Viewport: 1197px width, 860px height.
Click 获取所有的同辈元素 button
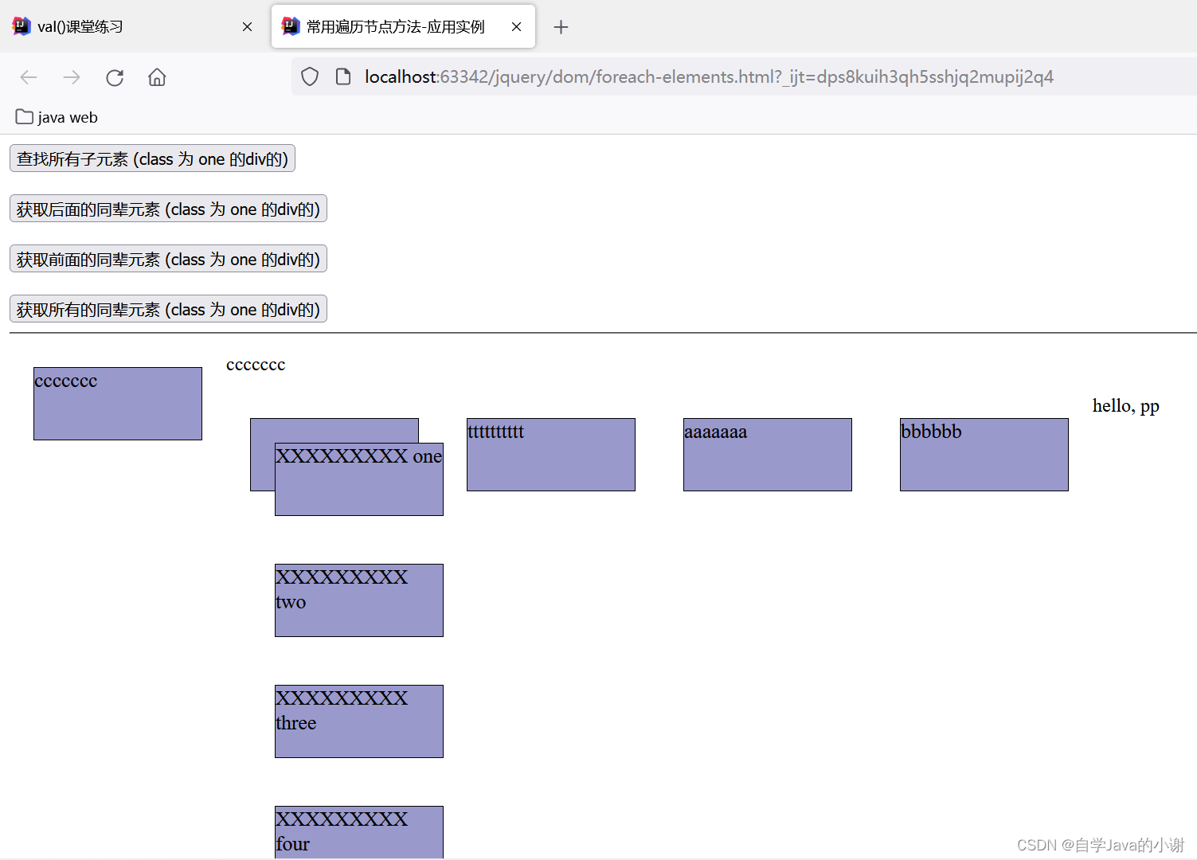click(168, 309)
